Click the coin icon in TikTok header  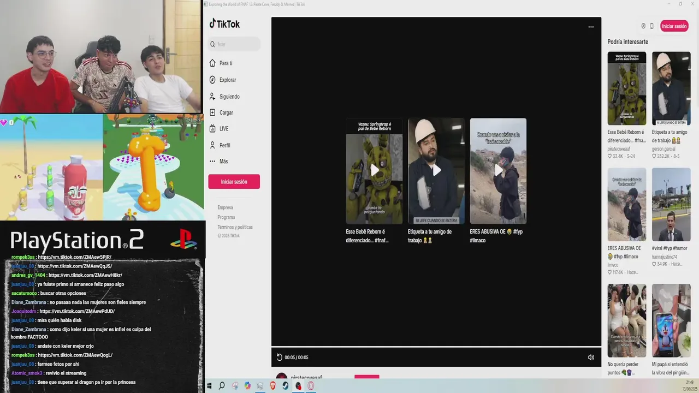point(643,26)
